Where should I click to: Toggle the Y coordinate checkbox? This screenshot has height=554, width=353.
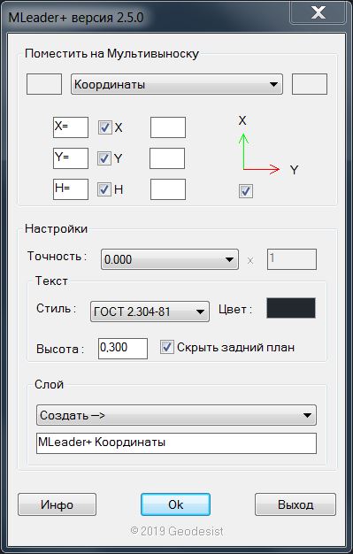coord(104,158)
